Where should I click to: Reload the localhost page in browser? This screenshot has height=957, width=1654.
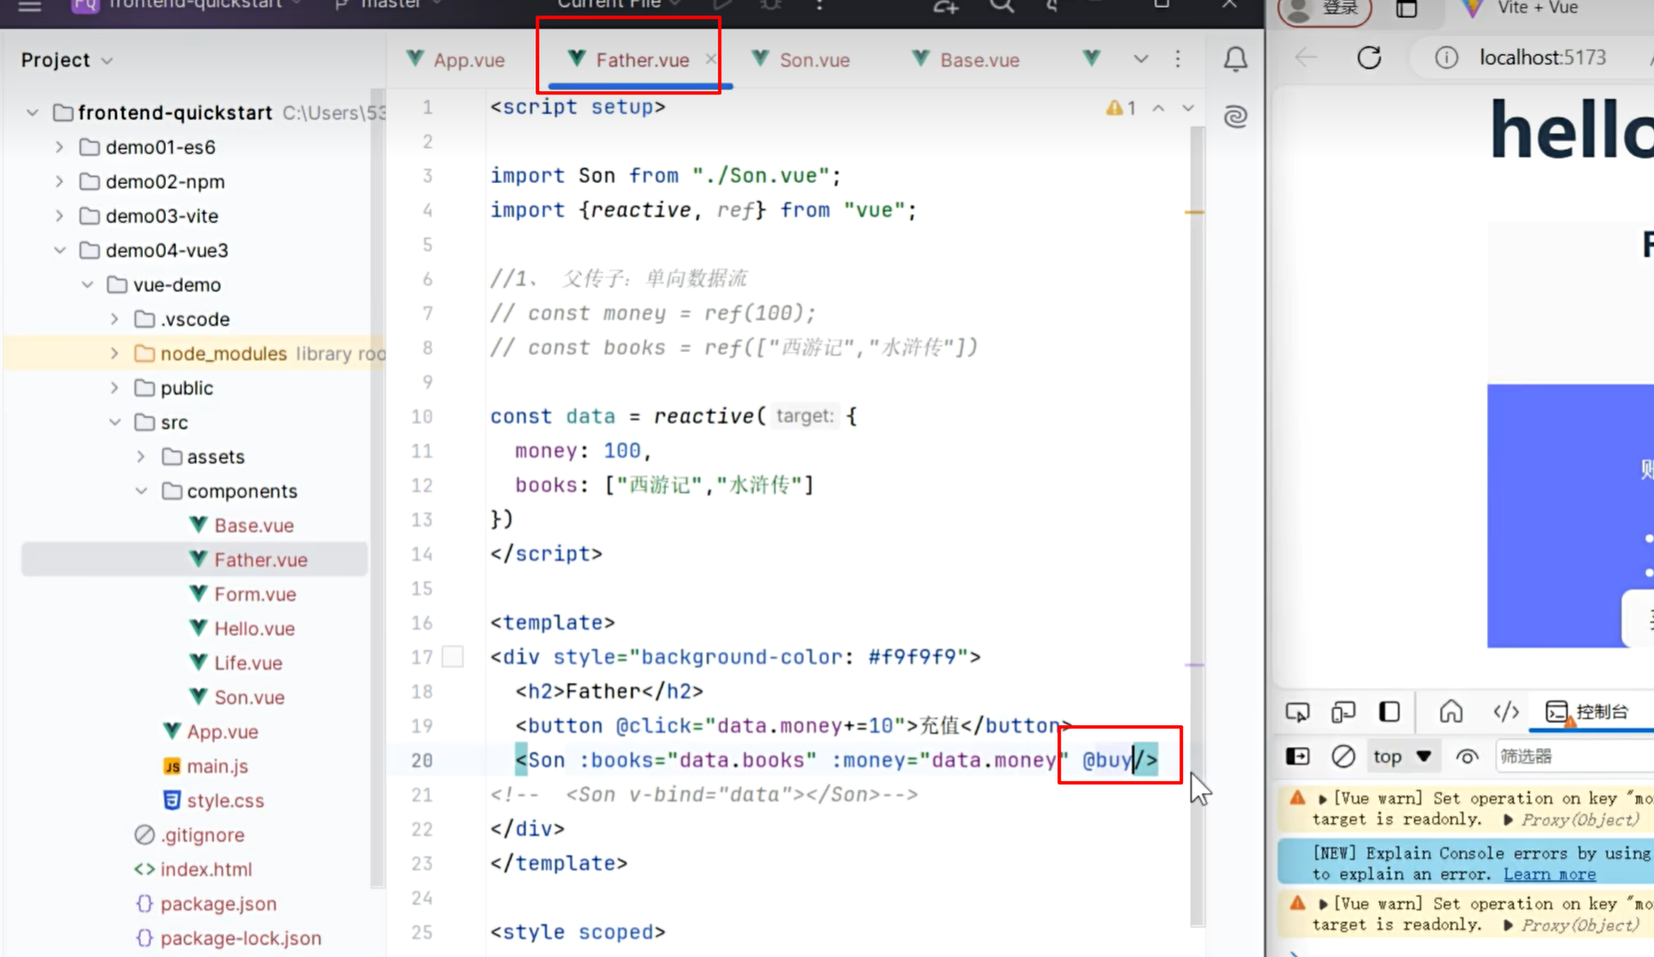coord(1369,58)
